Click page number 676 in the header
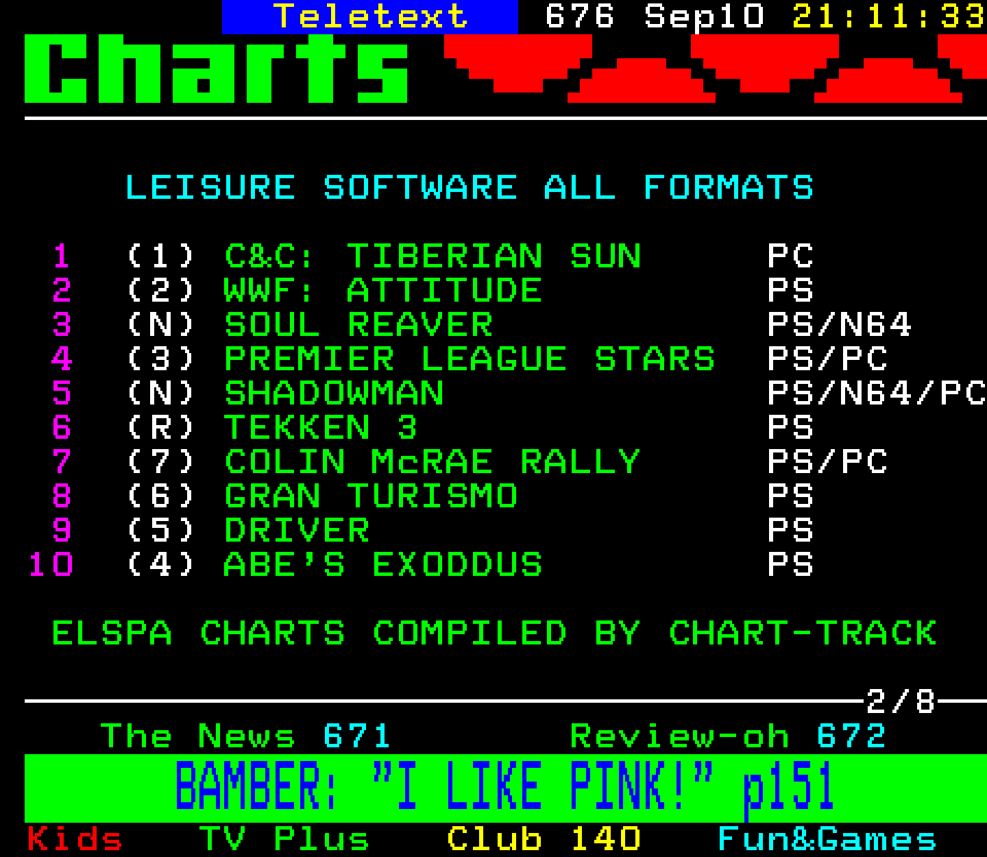The width and height of the screenshot is (987, 857). [x=580, y=16]
